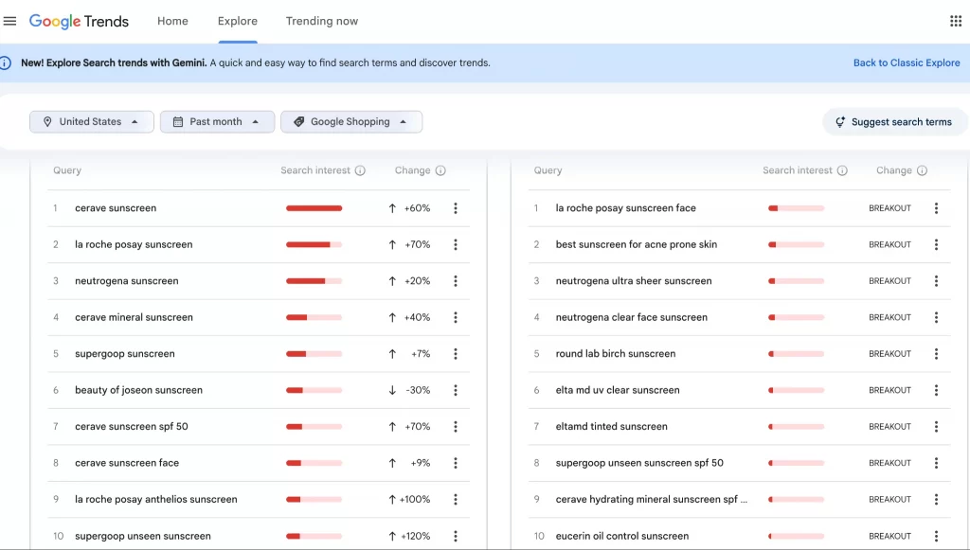Click the info icon beside left Search interest
The height and width of the screenshot is (550, 970).
360,170
